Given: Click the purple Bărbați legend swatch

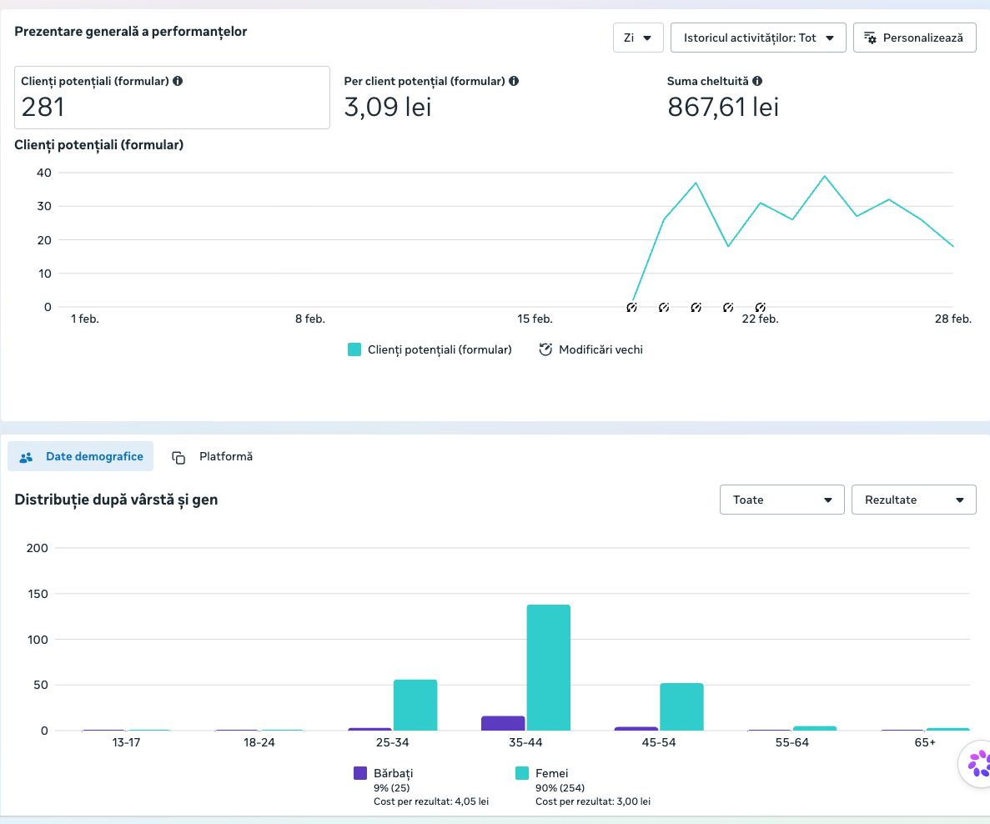Looking at the screenshot, I should [359, 773].
